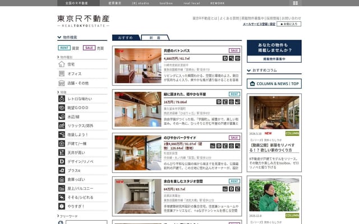
Task: Open the のびやかパークサイド listing photo
Action: [138, 153]
